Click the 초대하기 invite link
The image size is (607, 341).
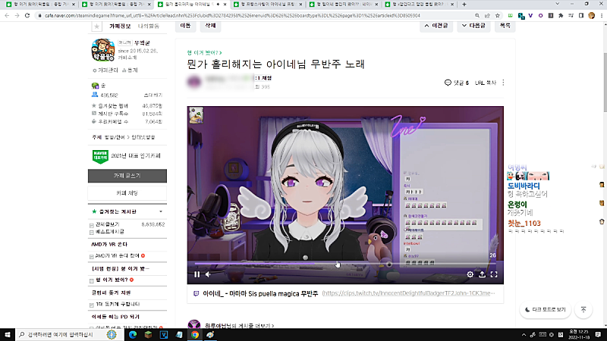[x=153, y=95]
